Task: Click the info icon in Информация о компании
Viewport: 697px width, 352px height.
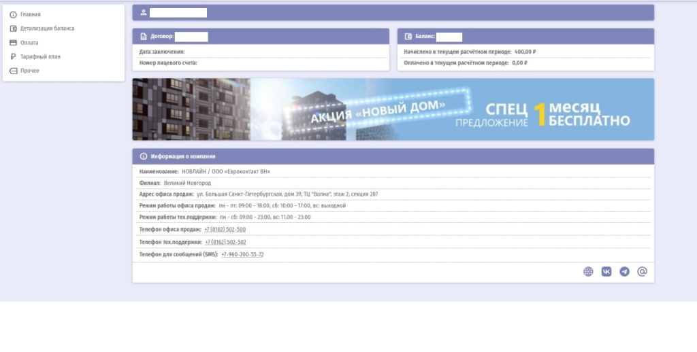Action: click(x=143, y=156)
